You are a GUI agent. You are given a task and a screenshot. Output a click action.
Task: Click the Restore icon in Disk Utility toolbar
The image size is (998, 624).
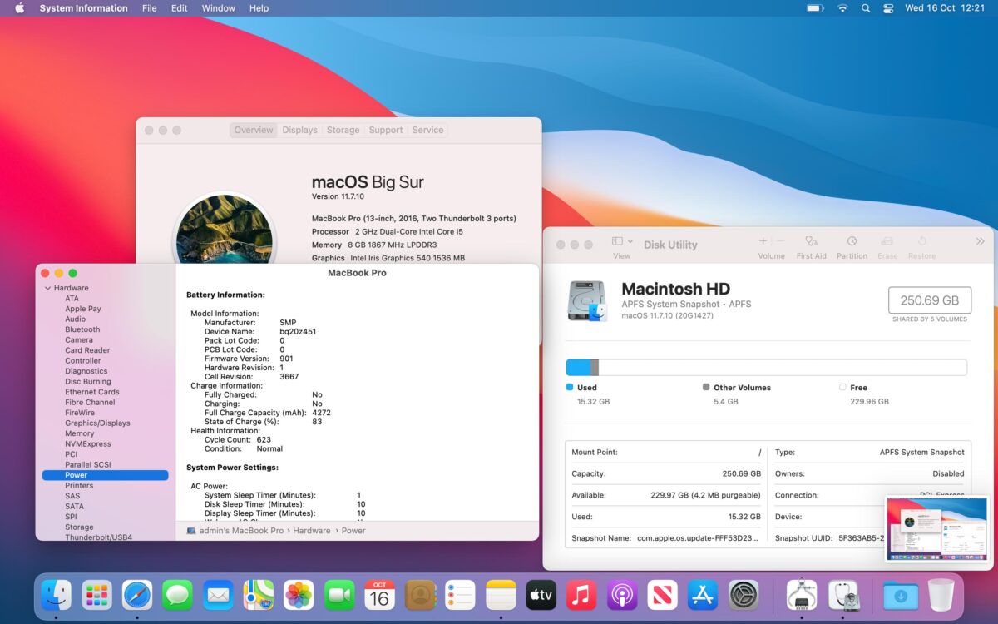[921, 241]
